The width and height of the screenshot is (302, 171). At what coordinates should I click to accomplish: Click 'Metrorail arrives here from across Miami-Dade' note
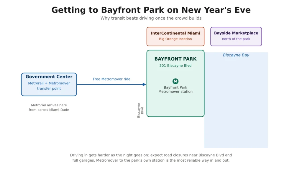coord(49,108)
